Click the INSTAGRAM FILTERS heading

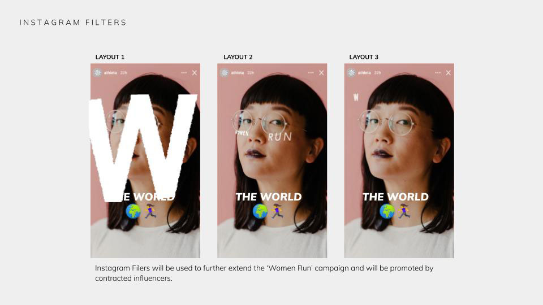73,23
